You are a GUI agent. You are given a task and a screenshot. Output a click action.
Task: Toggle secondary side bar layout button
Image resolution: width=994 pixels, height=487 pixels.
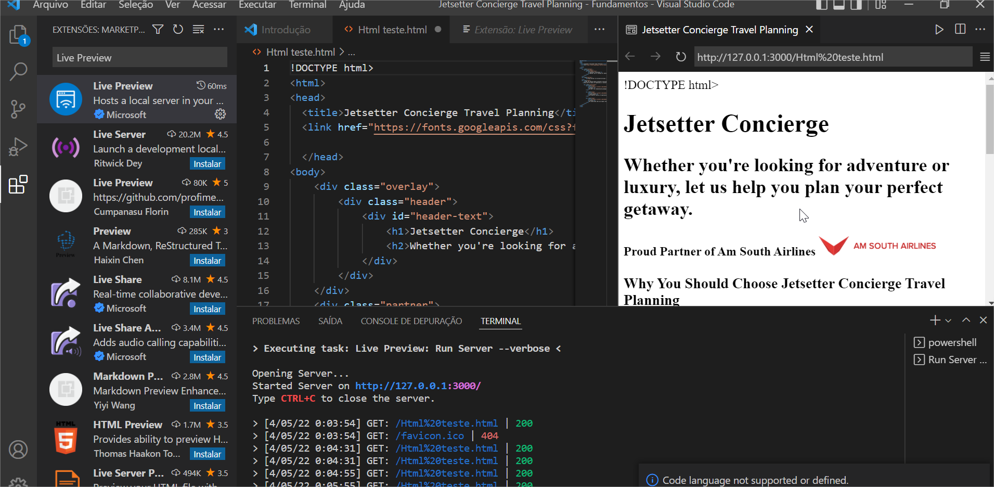point(856,5)
